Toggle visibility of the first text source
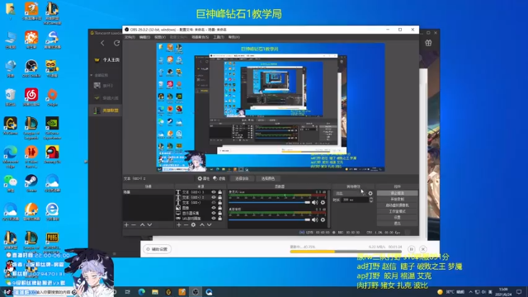Viewport: 528px width, 297px height. tap(214, 192)
